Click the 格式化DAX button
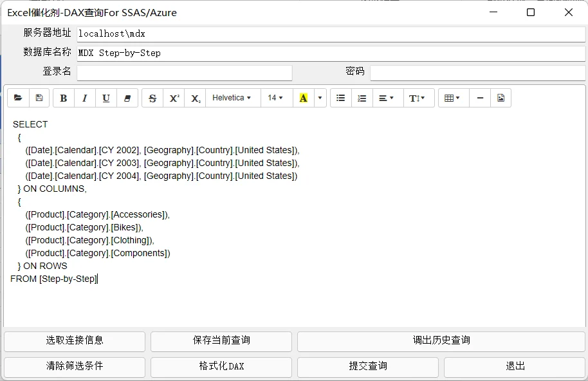Viewport: 588px width, 381px height. pyautogui.click(x=221, y=367)
